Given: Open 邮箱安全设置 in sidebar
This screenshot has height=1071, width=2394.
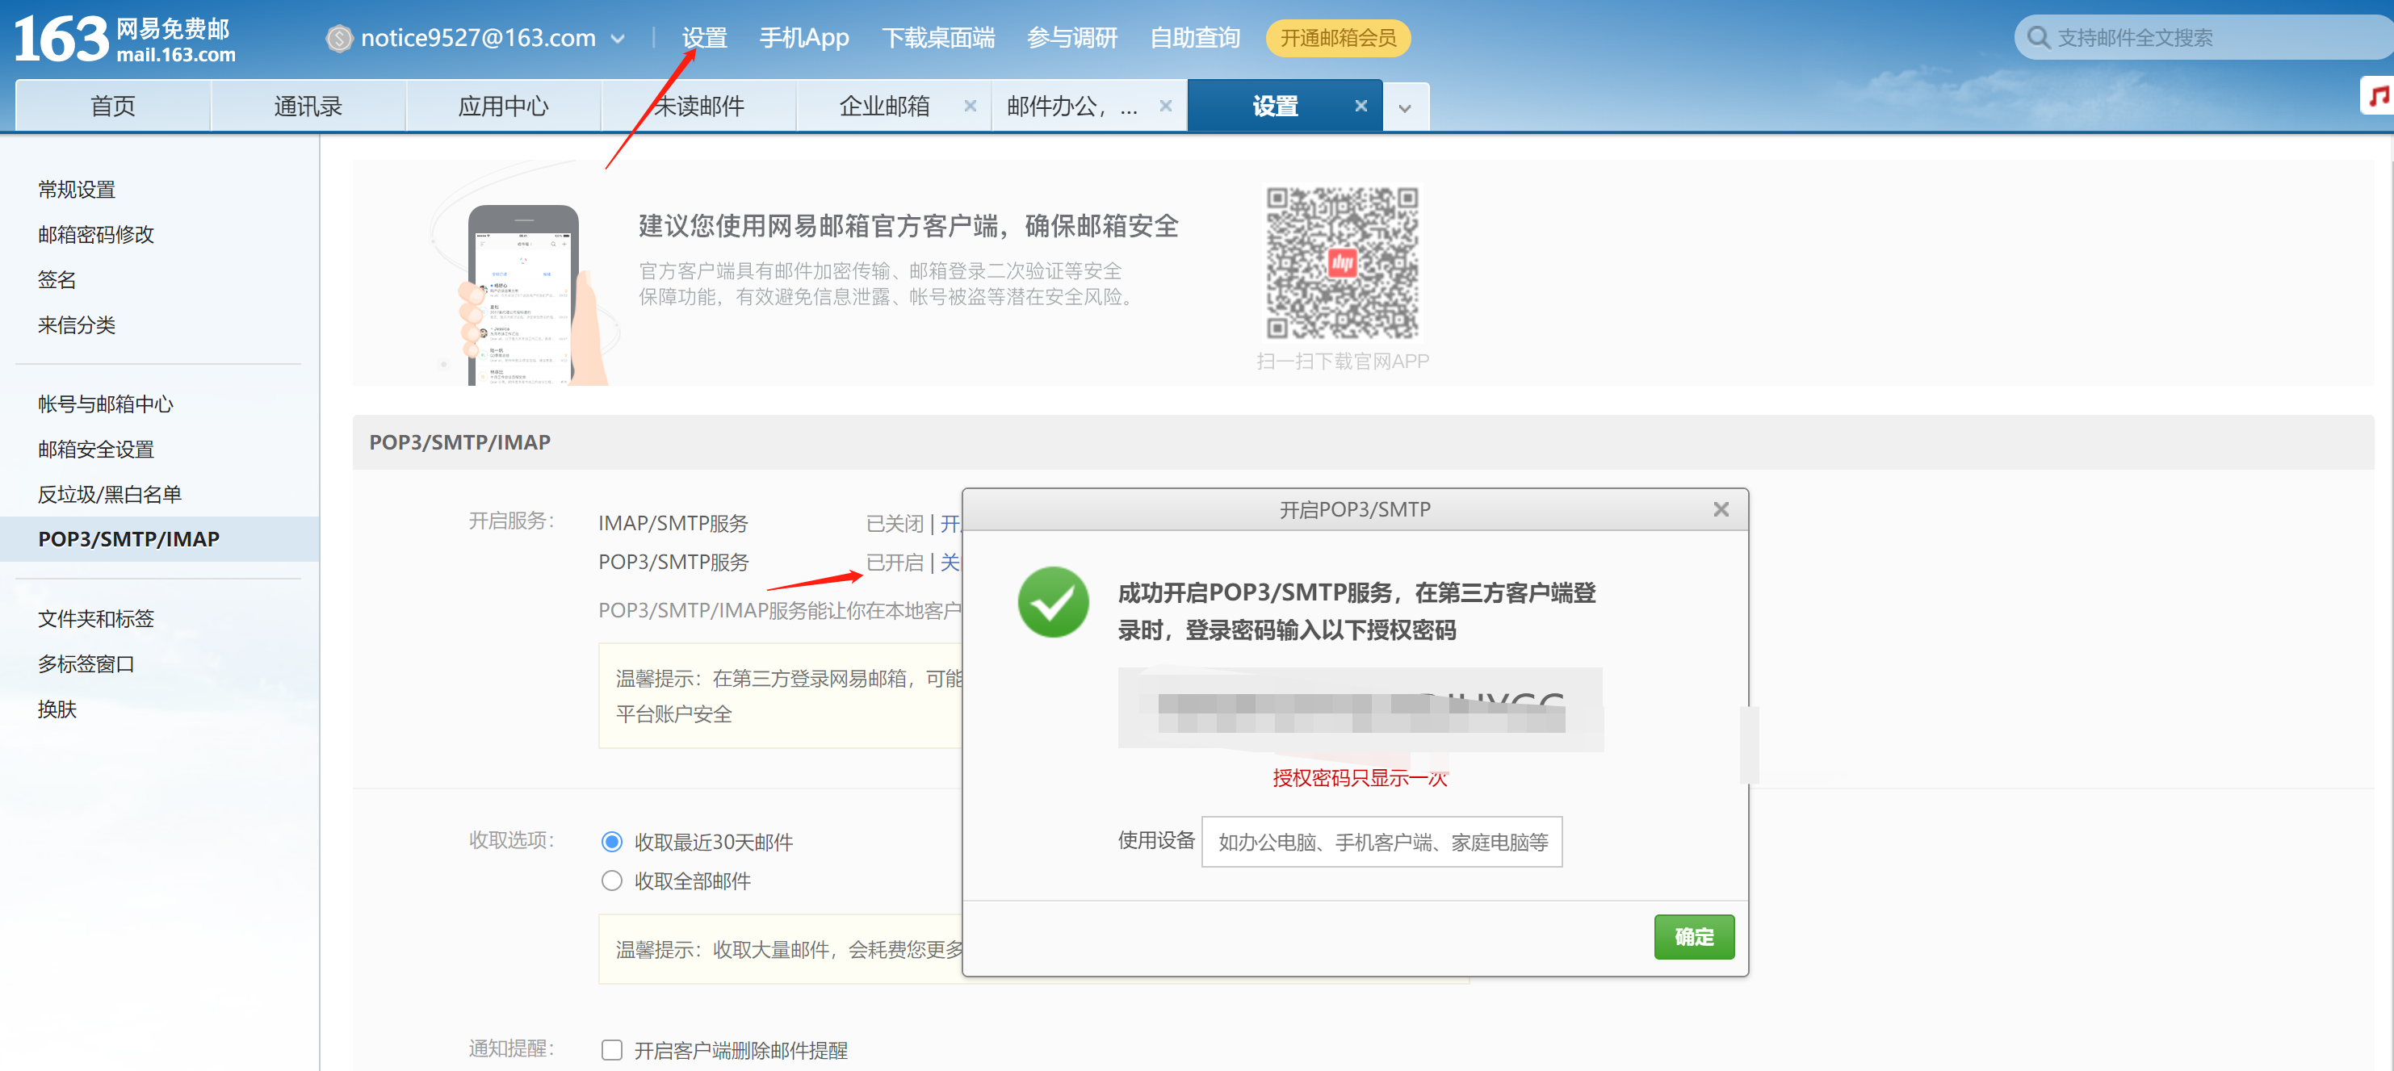Looking at the screenshot, I should point(96,450).
